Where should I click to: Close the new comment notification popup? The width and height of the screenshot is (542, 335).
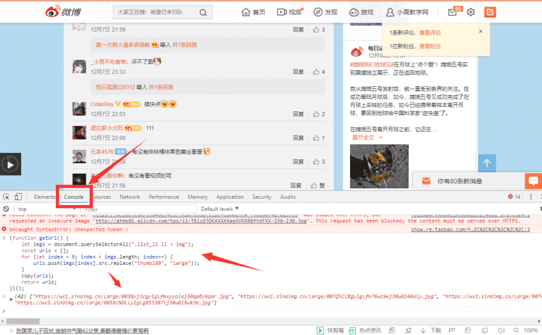point(480,31)
